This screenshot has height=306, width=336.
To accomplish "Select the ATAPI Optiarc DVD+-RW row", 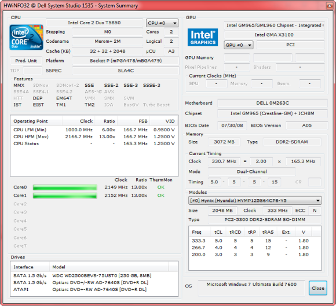I will click(94, 290).
